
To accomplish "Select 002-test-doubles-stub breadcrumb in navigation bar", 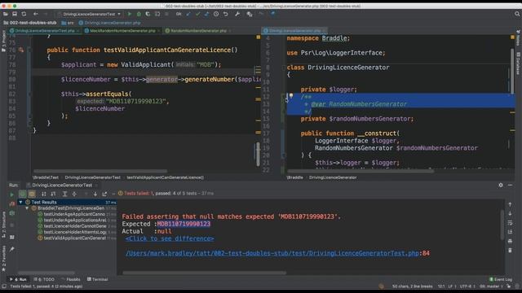I will (x=30, y=23).
